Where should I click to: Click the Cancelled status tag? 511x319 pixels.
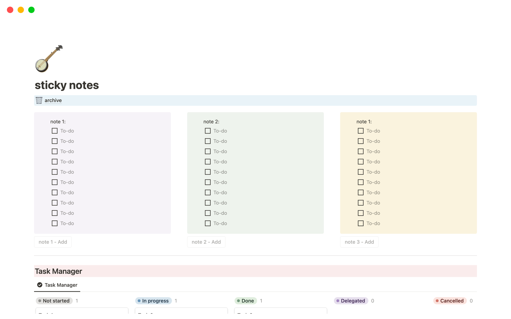tap(450, 301)
